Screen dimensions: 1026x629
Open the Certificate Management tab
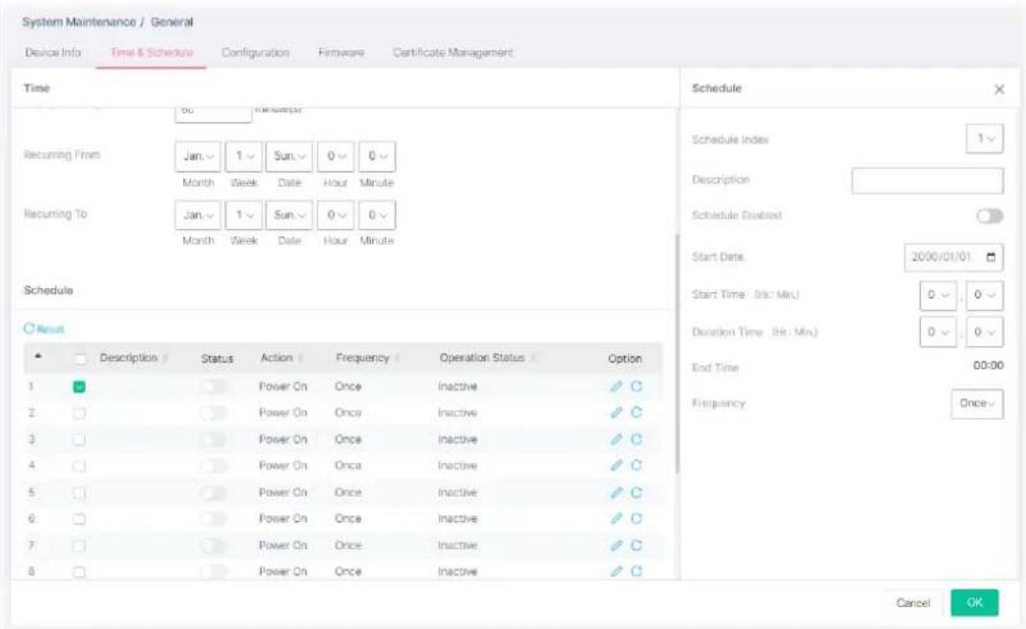(x=453, y=52)
